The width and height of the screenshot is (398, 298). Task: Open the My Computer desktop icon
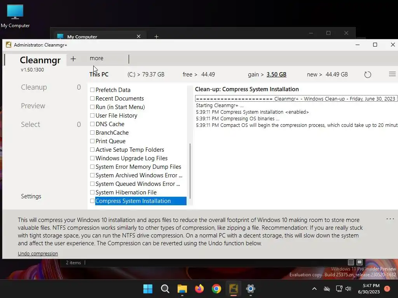pyautogui.click(x=15, y=16)
